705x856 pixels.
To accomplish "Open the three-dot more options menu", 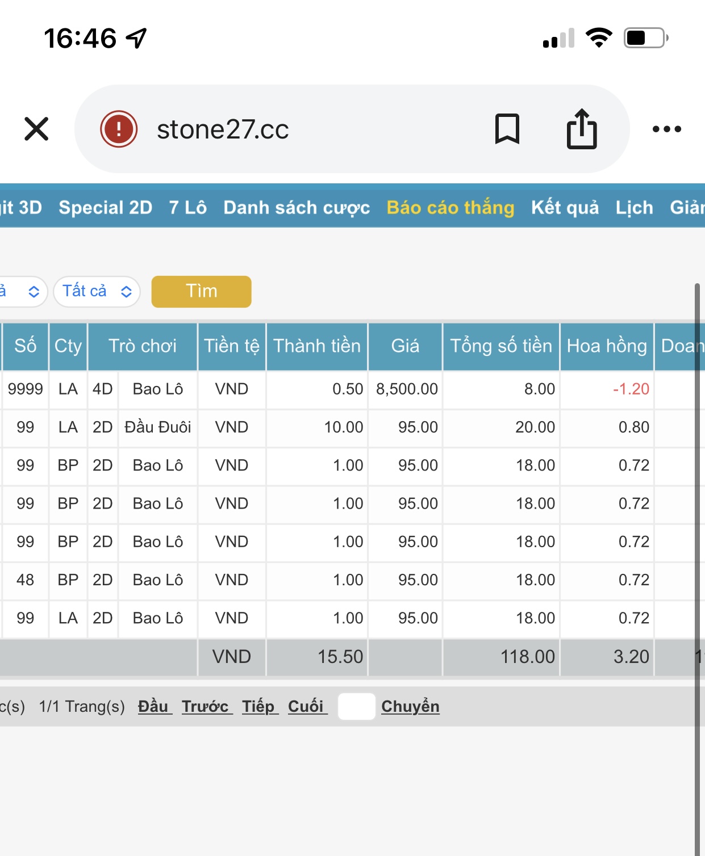I will [x=667, y=129].
